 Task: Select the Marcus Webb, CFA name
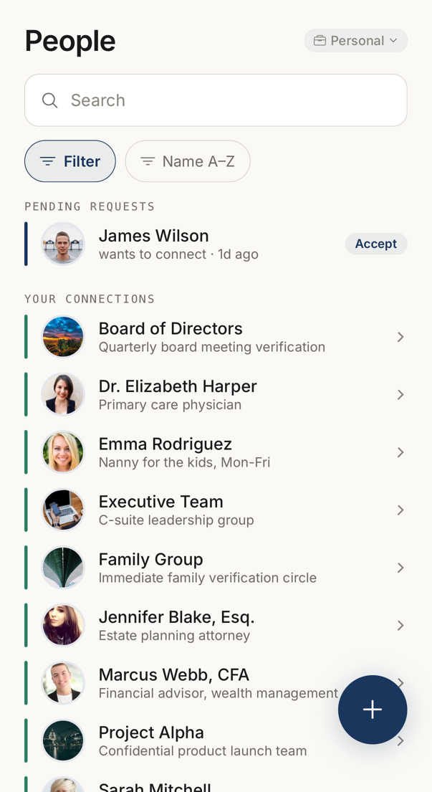pyautogui.click(x=174, y=674)
